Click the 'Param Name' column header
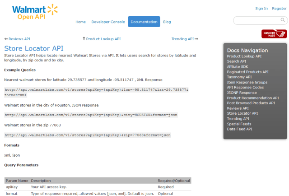The height and width of the screenshot is (196, 289). [x=17, y=181]
